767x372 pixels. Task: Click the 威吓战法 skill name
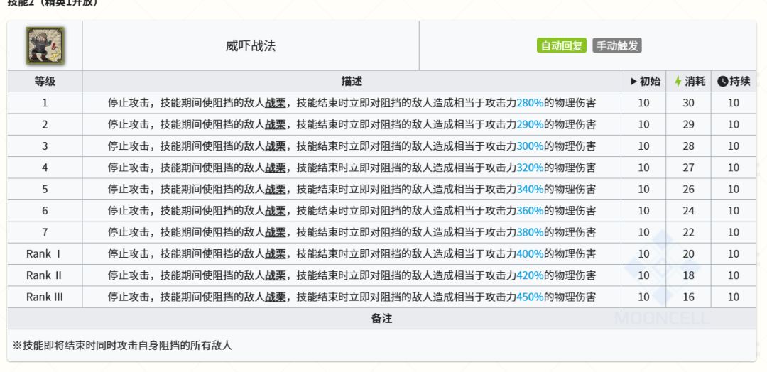(251, 46)
